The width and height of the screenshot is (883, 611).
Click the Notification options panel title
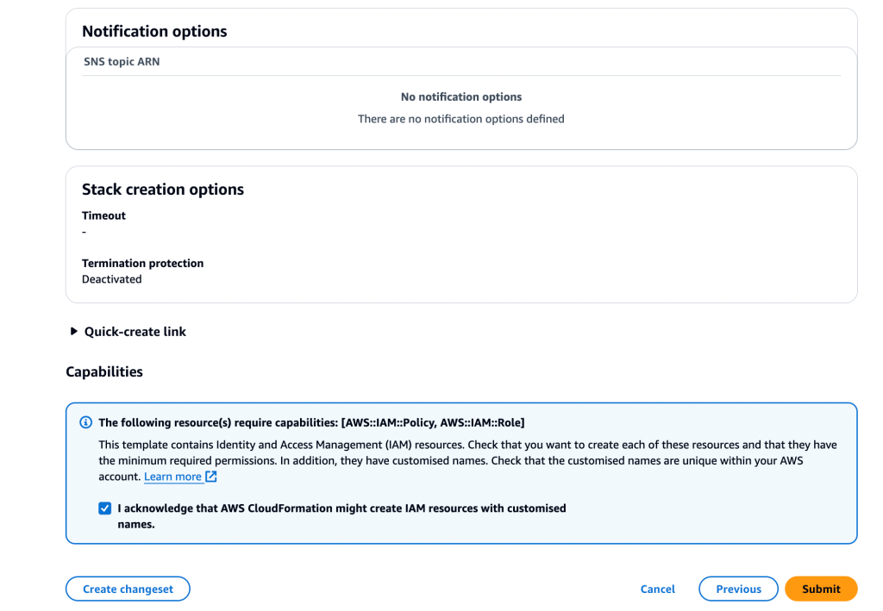[154, 31]
